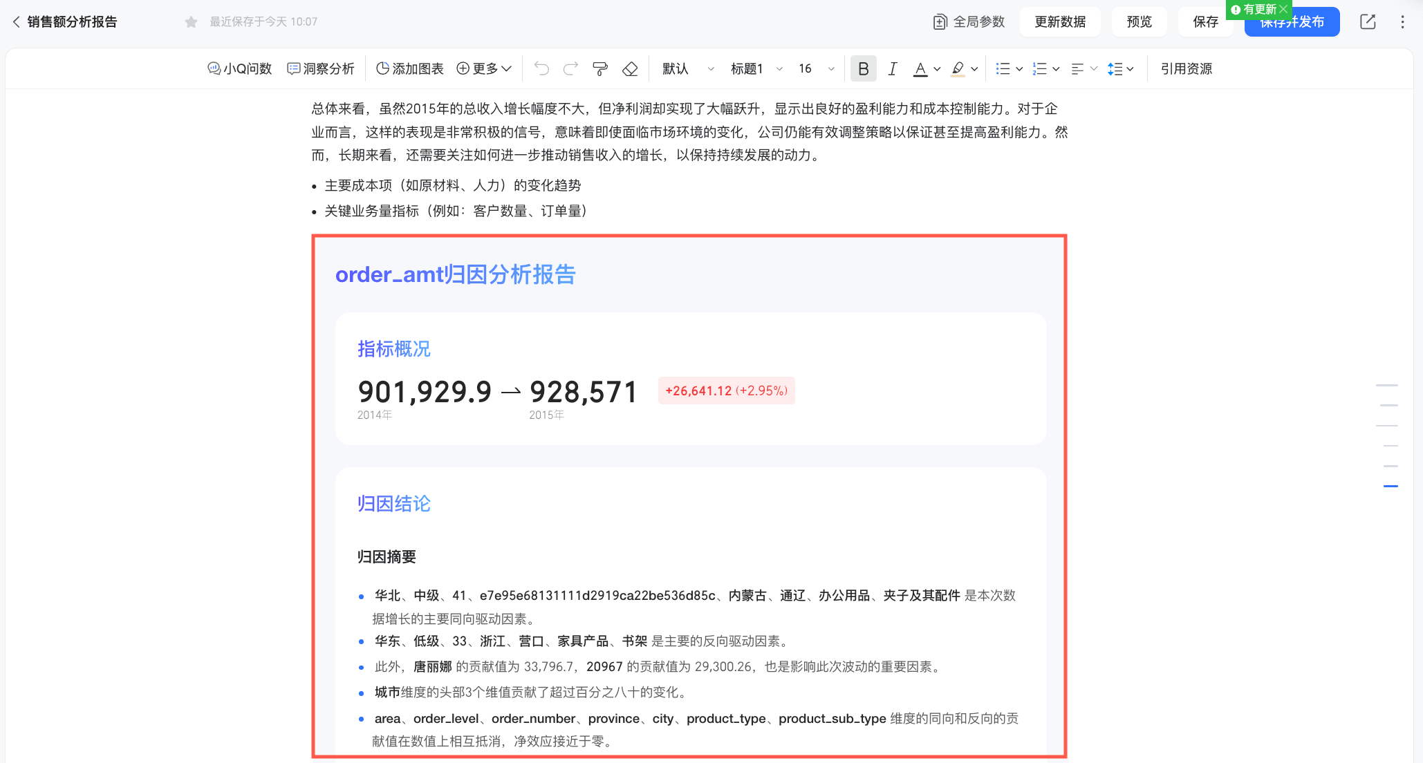Screen dimensions: 1423x763
Task: Click the redo arrow icon
Action: tap(570, 68)
